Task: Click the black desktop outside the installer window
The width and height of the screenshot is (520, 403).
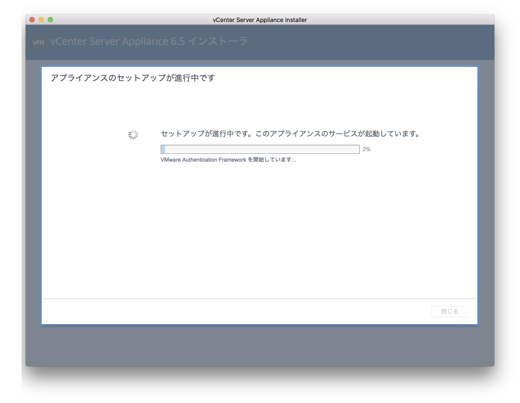Action: (x=260, y=385)
